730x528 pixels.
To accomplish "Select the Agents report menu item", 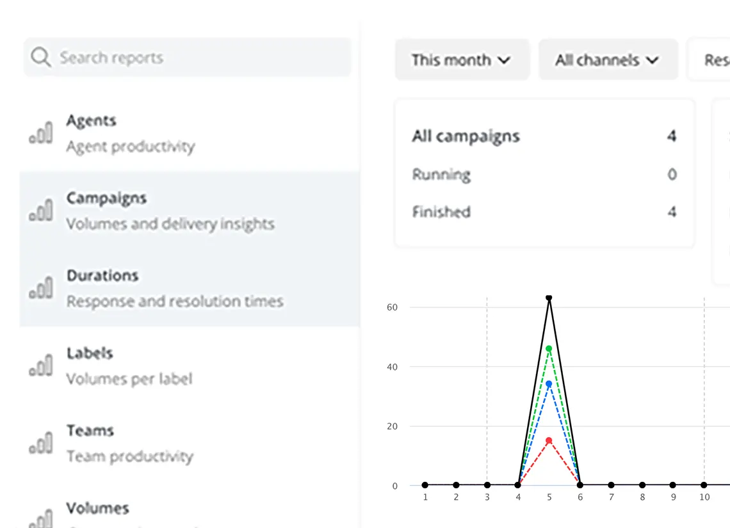I will coord(131,133).
